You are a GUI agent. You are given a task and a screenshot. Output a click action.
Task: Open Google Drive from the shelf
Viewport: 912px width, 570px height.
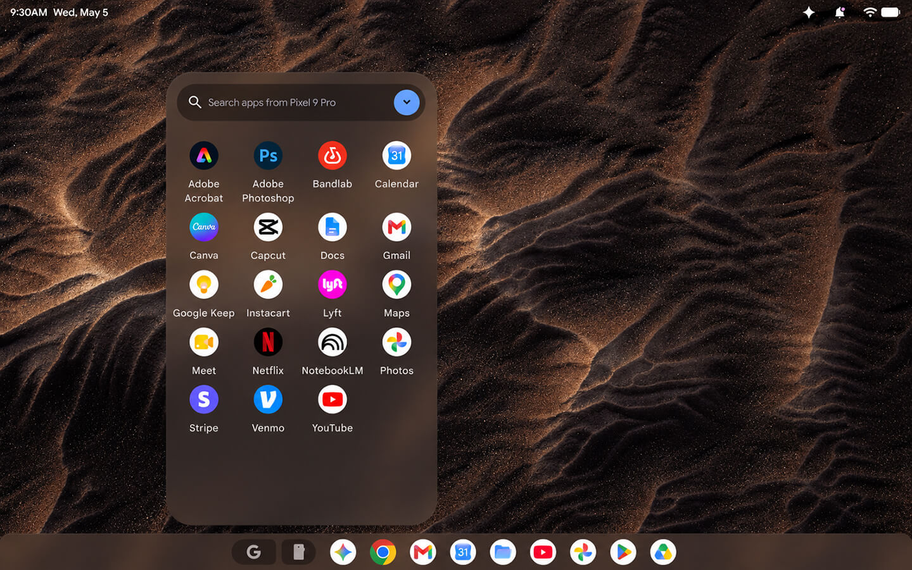point(663,552)
